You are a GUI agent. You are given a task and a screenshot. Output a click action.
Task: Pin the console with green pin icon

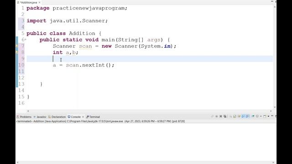point(253,116)
